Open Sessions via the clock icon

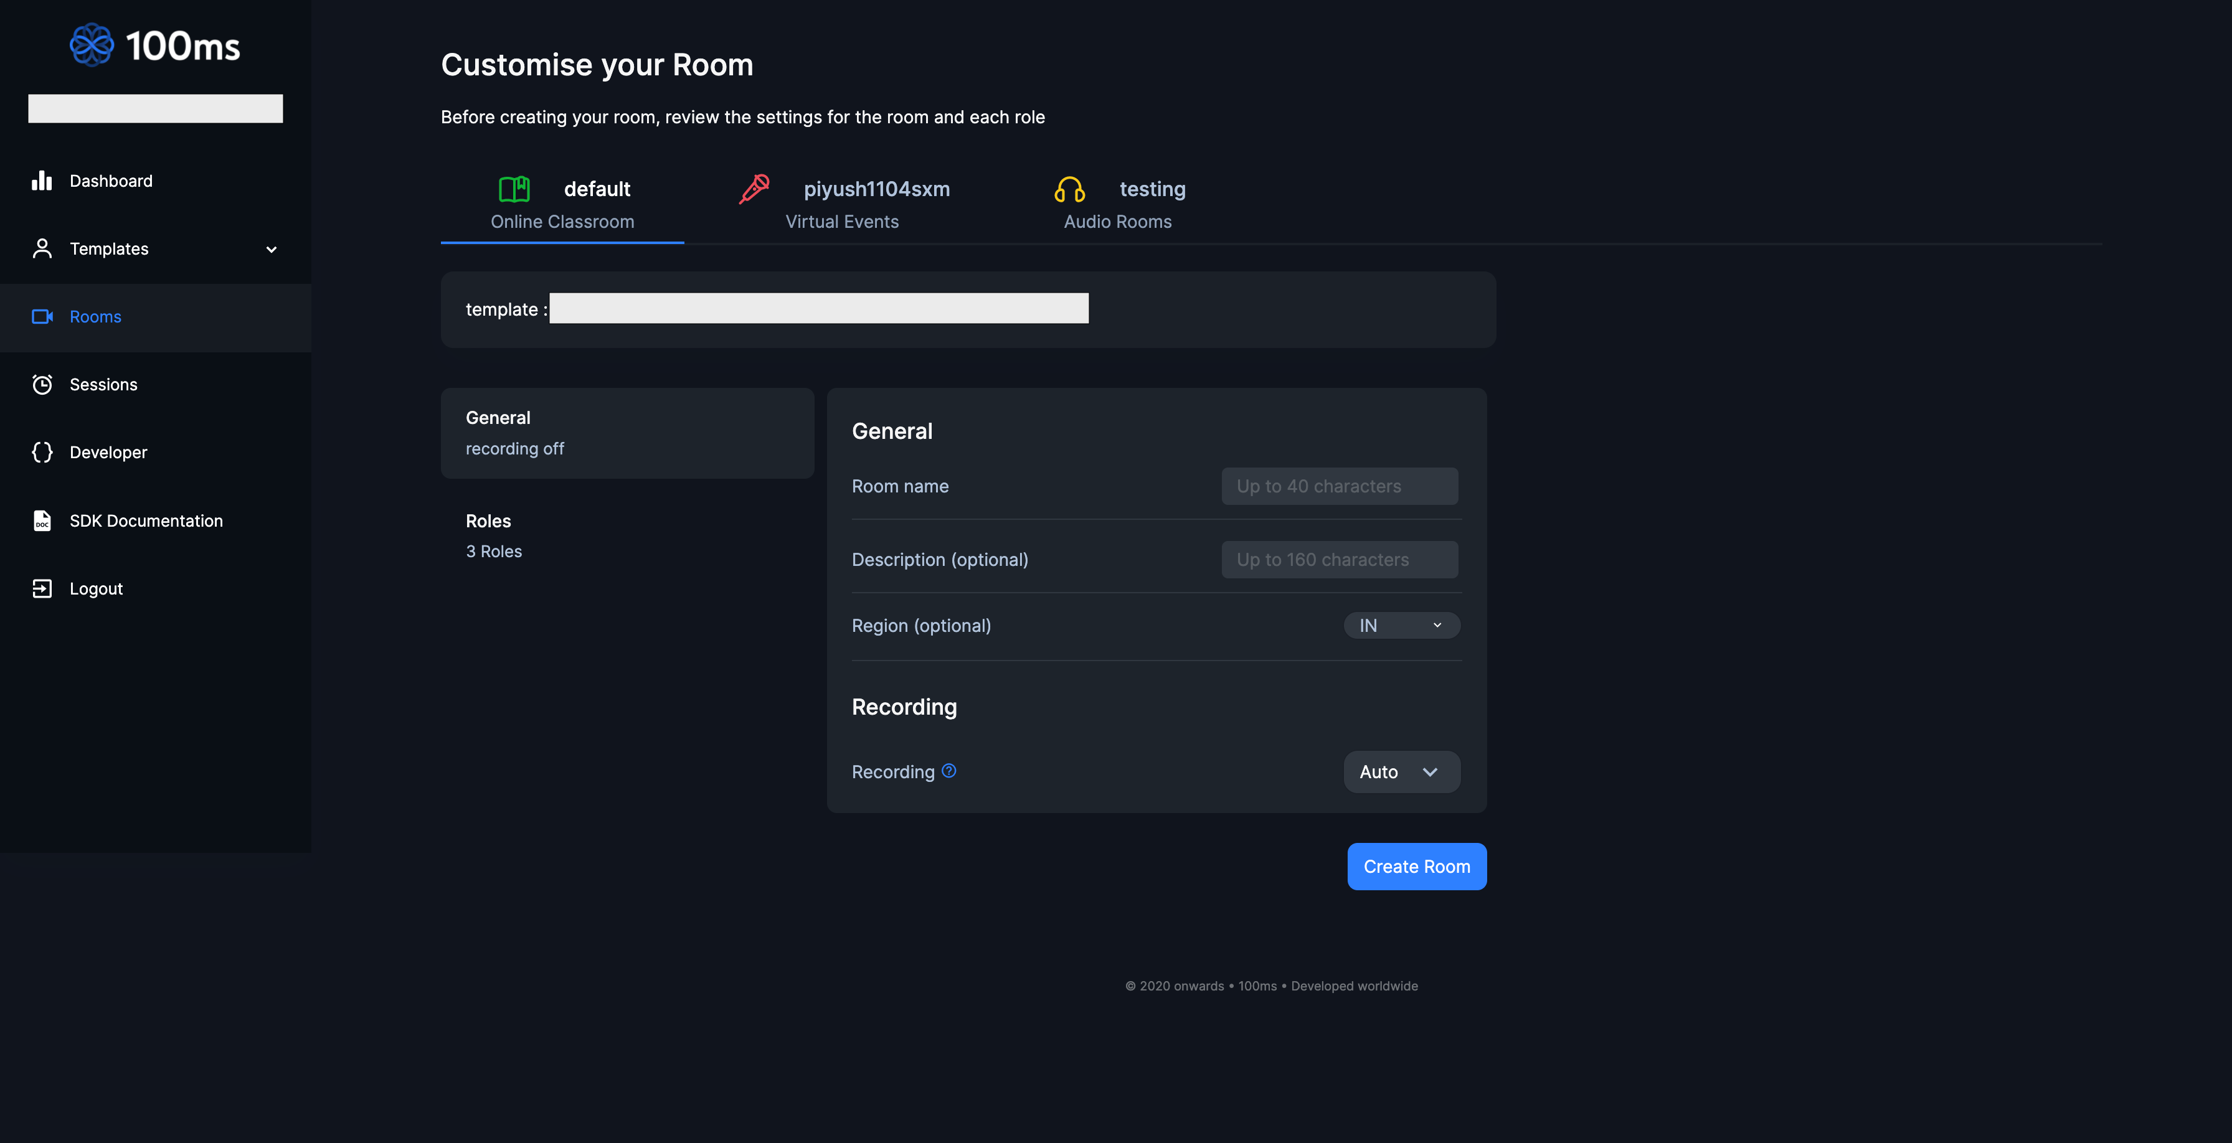coord(42,383)
